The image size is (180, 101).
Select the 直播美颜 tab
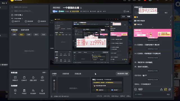(x=66, y=74)
